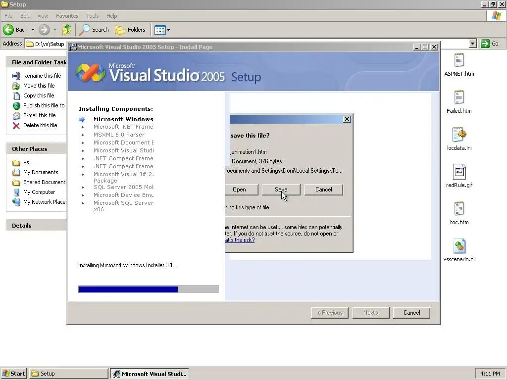507x380 pixels.
Task: Expand the Back history dropdown arrow
Action: 33,30
